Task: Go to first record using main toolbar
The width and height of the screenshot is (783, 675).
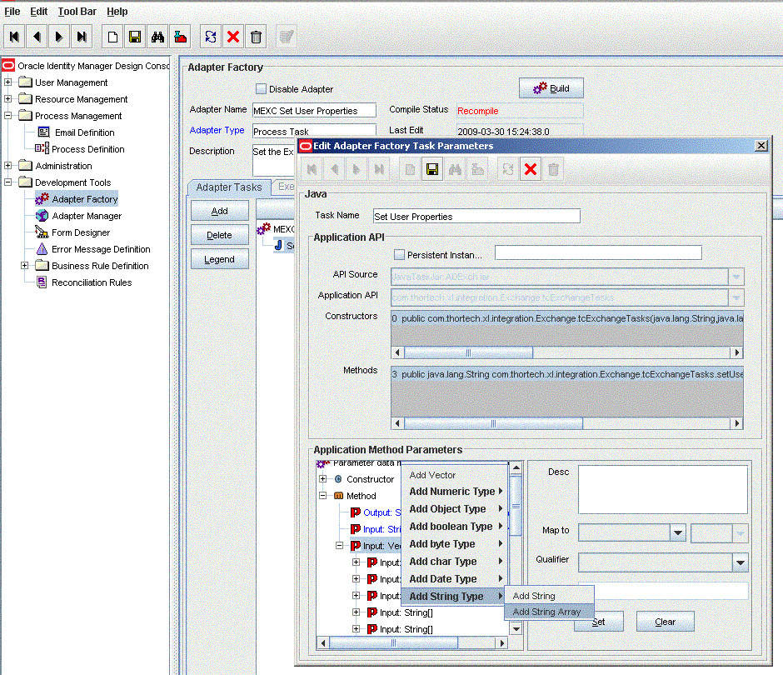Action: pyautogui.click(x=14, y=37)
